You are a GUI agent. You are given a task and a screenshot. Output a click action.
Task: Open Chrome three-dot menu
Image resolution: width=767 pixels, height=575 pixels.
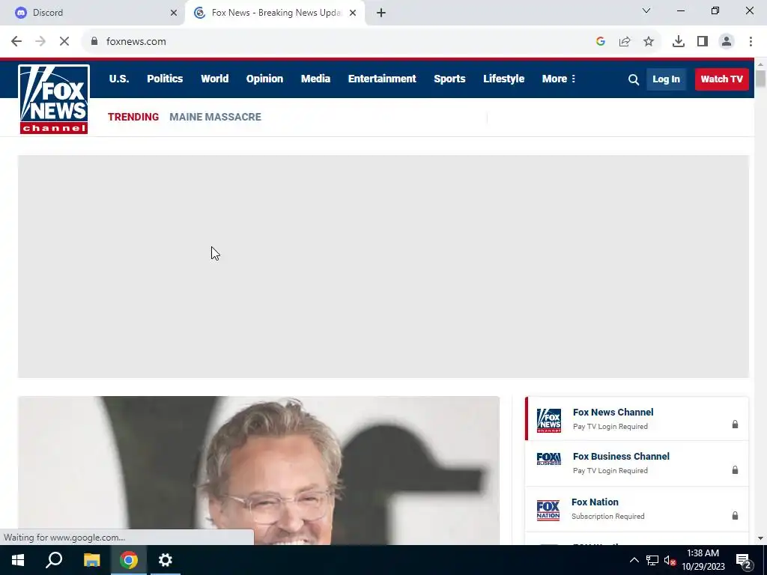tap(751, 42)
